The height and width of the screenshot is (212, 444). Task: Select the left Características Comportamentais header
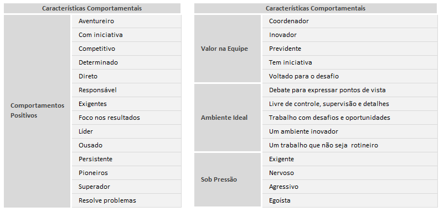(92, 8)
